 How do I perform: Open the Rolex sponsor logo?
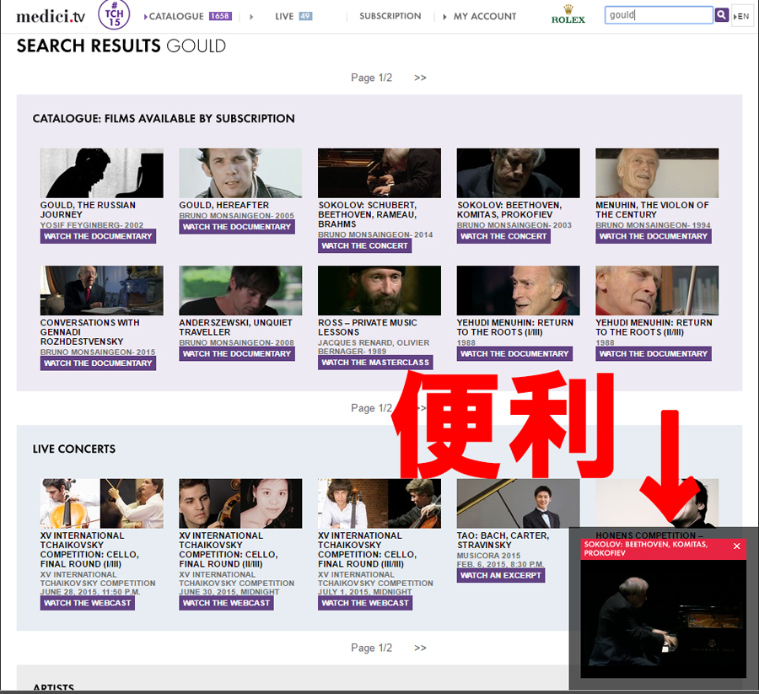click(x=568, y=14)
